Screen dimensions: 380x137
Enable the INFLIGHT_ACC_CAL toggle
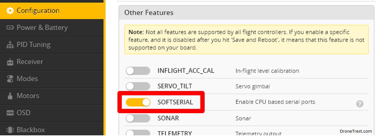coord(138,71)
